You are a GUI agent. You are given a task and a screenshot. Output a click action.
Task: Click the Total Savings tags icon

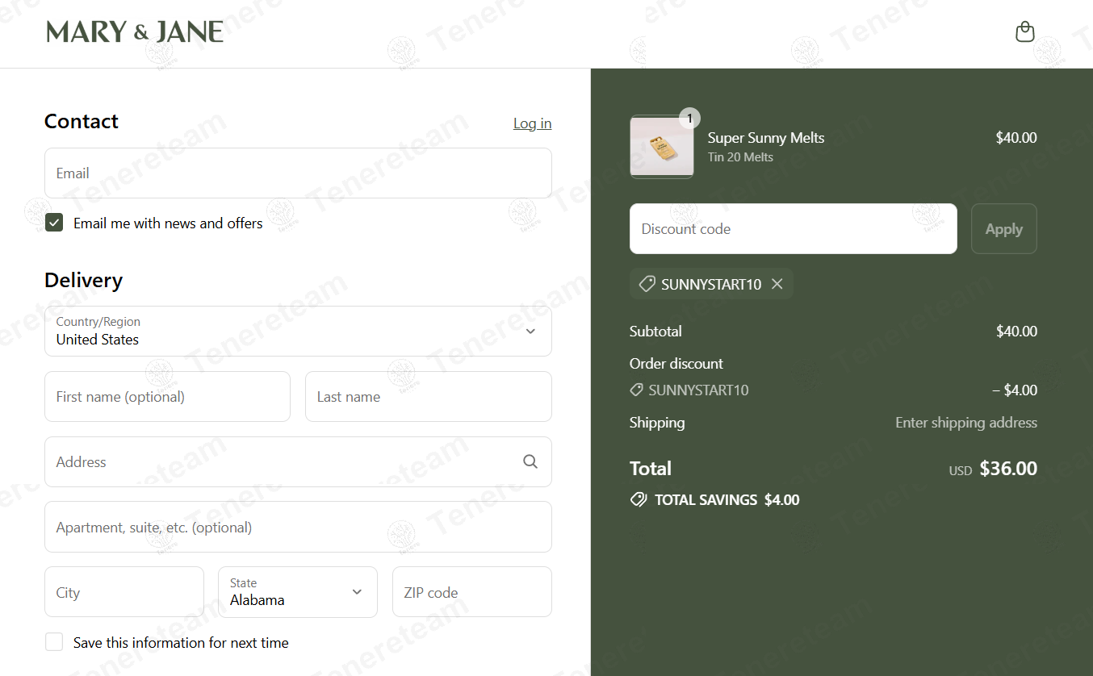(x=639, y=500)
